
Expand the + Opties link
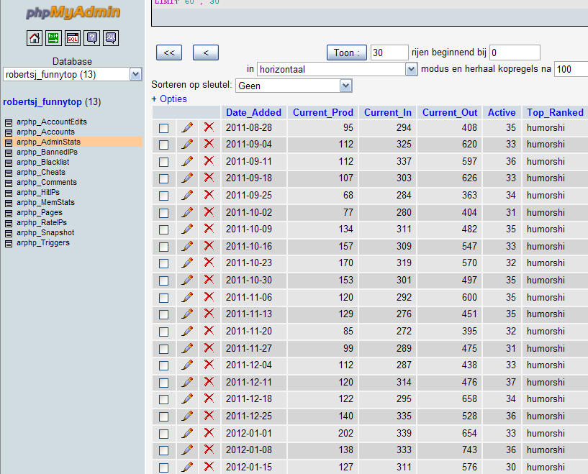tap(169, 99)
